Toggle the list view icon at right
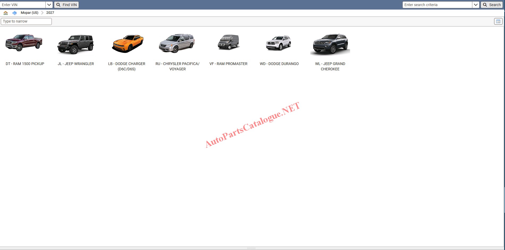This screenshot has width=505, height=250. coord(498,21)
